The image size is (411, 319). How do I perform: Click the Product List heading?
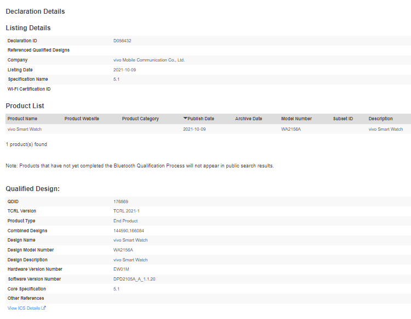click(x=25, y=106)
